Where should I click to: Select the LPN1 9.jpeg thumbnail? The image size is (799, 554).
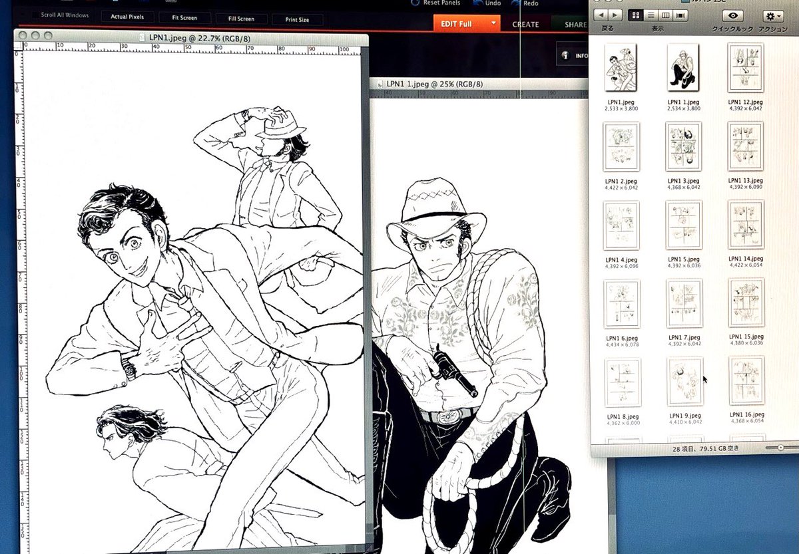click(x=685, y=382)
